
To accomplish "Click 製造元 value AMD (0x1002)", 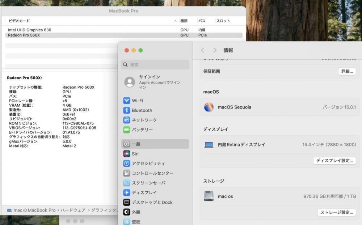I will (x=76, y=110).
